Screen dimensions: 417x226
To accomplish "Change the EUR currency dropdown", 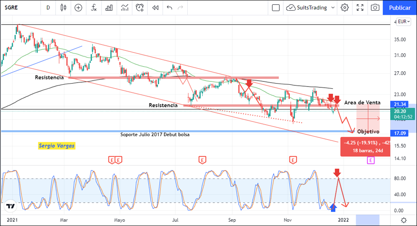I will [x=403, y=22].
